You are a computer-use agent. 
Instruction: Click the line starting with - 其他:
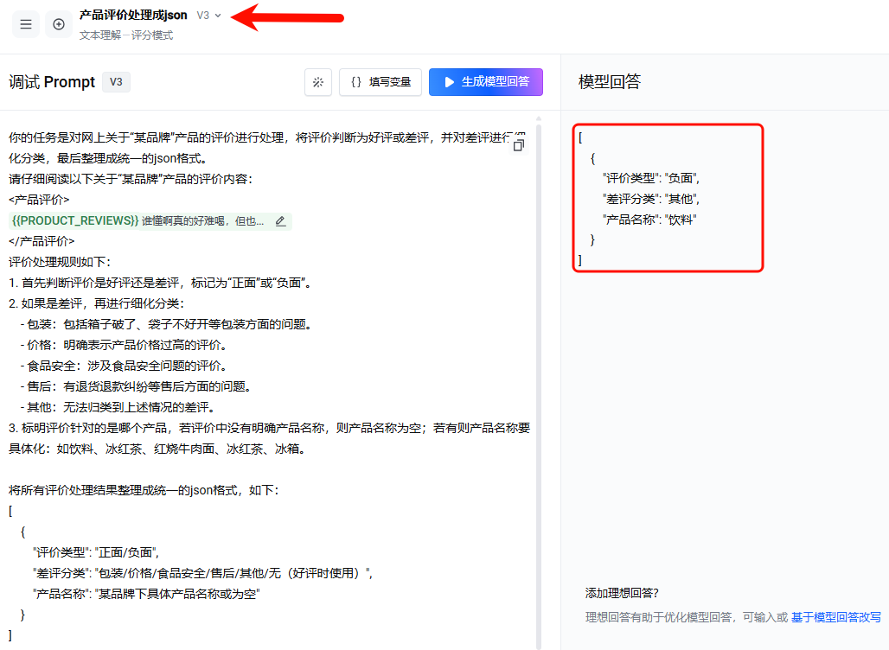click(118, 407)
